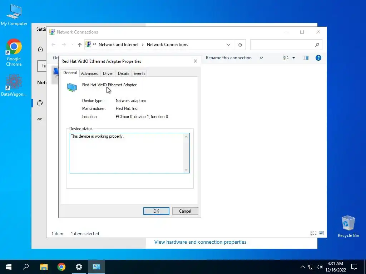Screen dimensions: 366x274
Task: Expand address bar history dropdown
Action: 228,45
